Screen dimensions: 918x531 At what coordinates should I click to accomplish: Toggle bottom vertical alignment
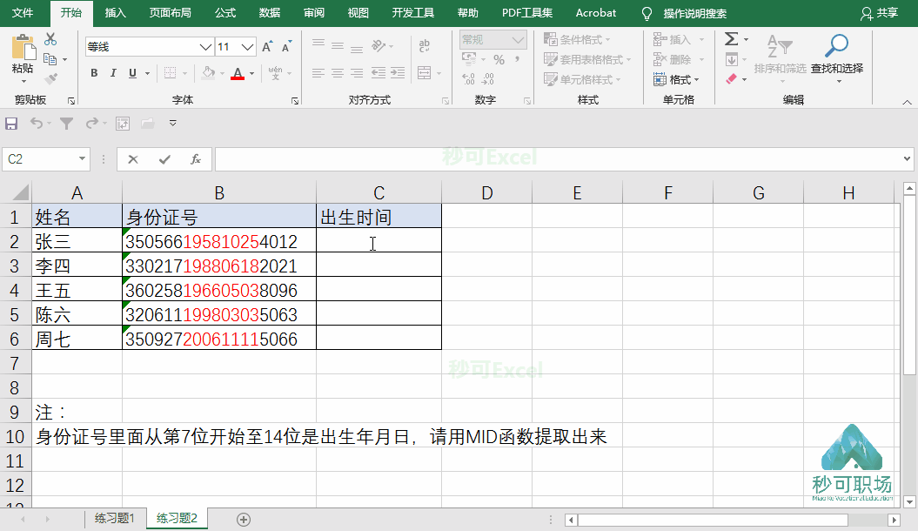pos(357,49)
